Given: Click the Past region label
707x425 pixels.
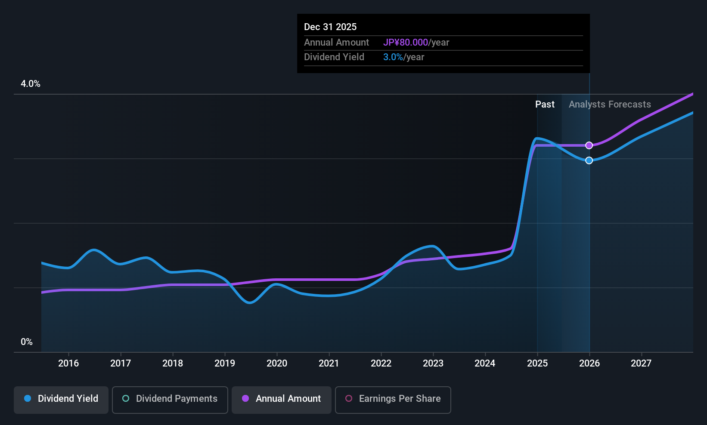Looking at the screenshot, I should [x=545, y=105].
